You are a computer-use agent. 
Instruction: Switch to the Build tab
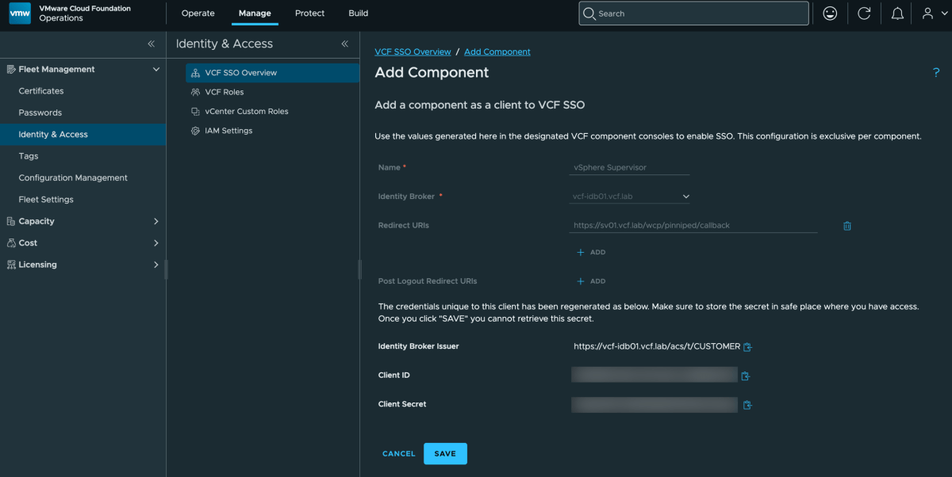[x=358, y=13]
